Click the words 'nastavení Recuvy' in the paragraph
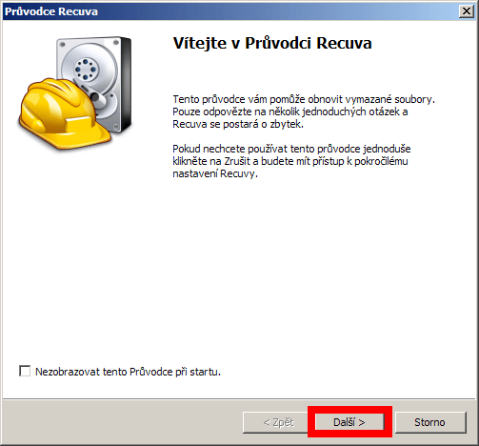This screenshot has height=446, width=479. pyautogui.click(x=214, y=173)
